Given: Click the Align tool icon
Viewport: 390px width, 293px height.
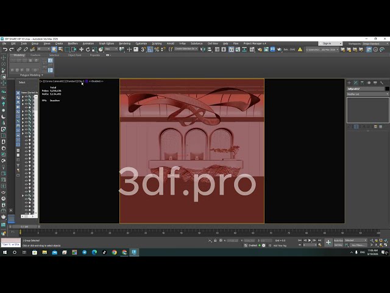Looking at the screenshot, I should pyautogui.click(x=210, y=49).
